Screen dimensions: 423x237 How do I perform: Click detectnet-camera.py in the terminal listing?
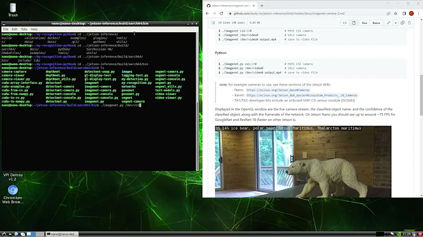62,90
